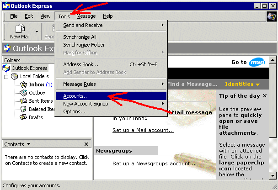The image size is (278, 190).
Task: Click the Inbox folder icon
Action: [x=23, y=84]
